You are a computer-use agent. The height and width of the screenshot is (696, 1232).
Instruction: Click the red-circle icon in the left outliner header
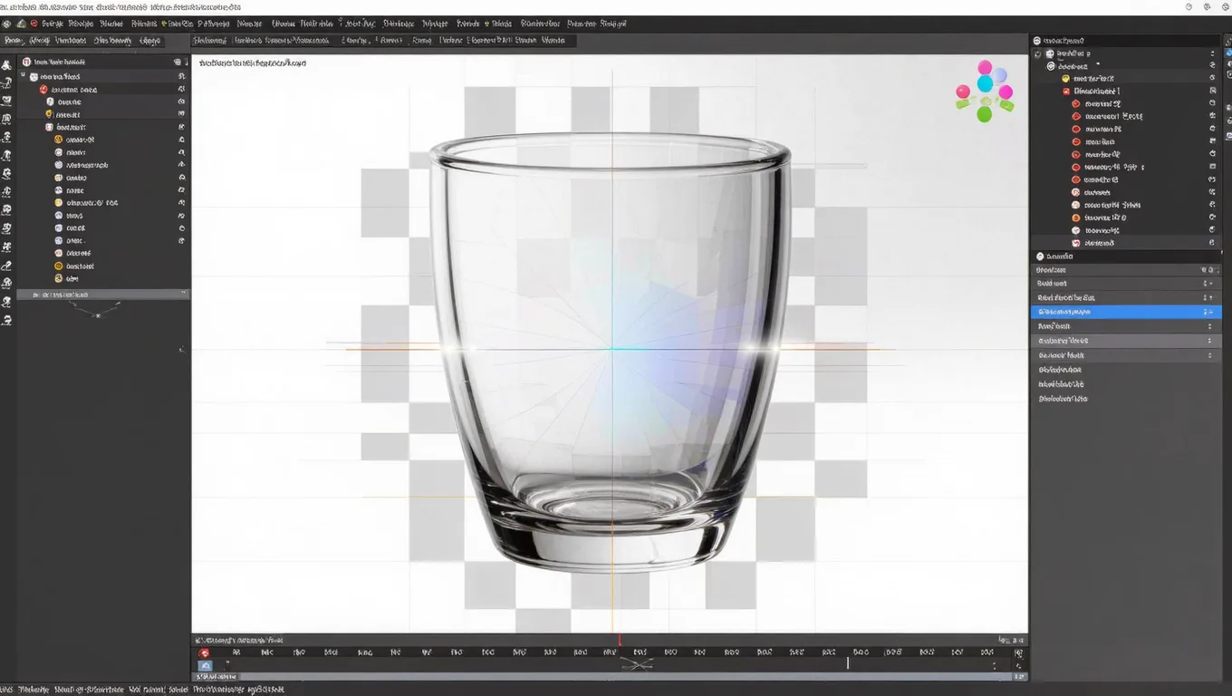pyautogui.click(x=26, y=62)
